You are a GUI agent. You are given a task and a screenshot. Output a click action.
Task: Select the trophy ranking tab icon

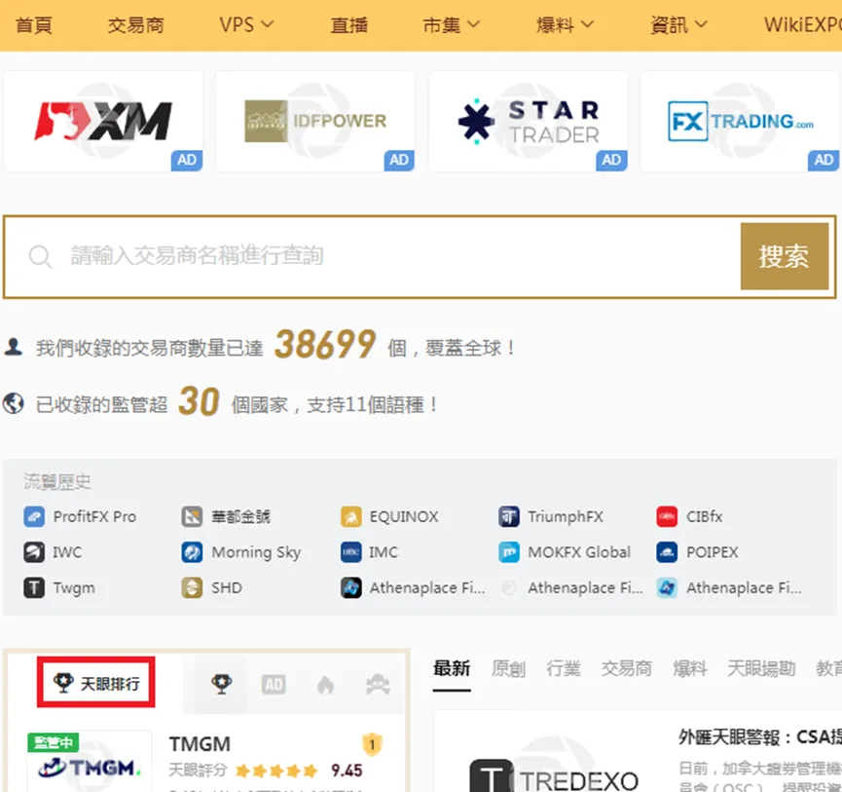point(221,684)
